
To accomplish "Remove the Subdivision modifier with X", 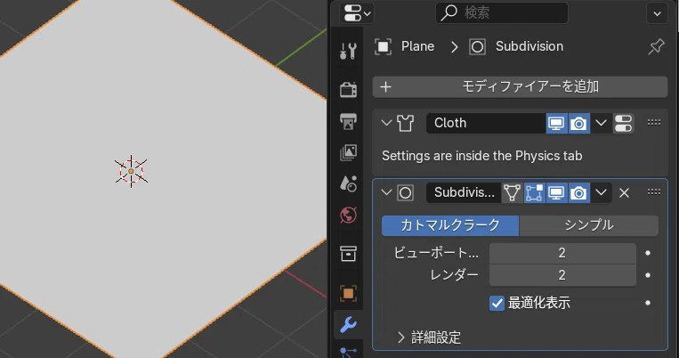I will pyautogui.click(x=624, y=193).
